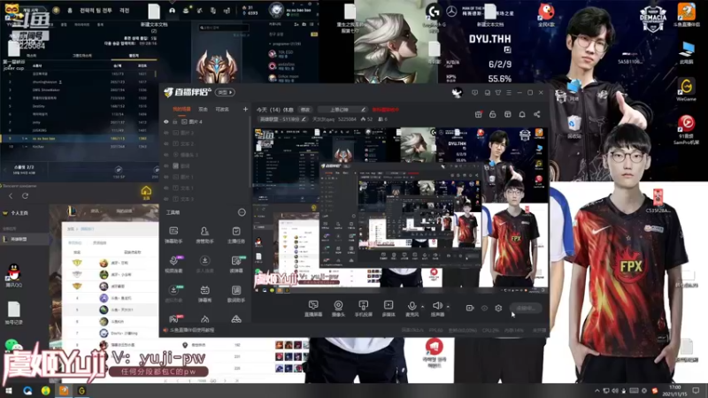This screenshot has height=398, width=708.
Task: Click the refresh arrow in WeGame window
Action: 26,195
